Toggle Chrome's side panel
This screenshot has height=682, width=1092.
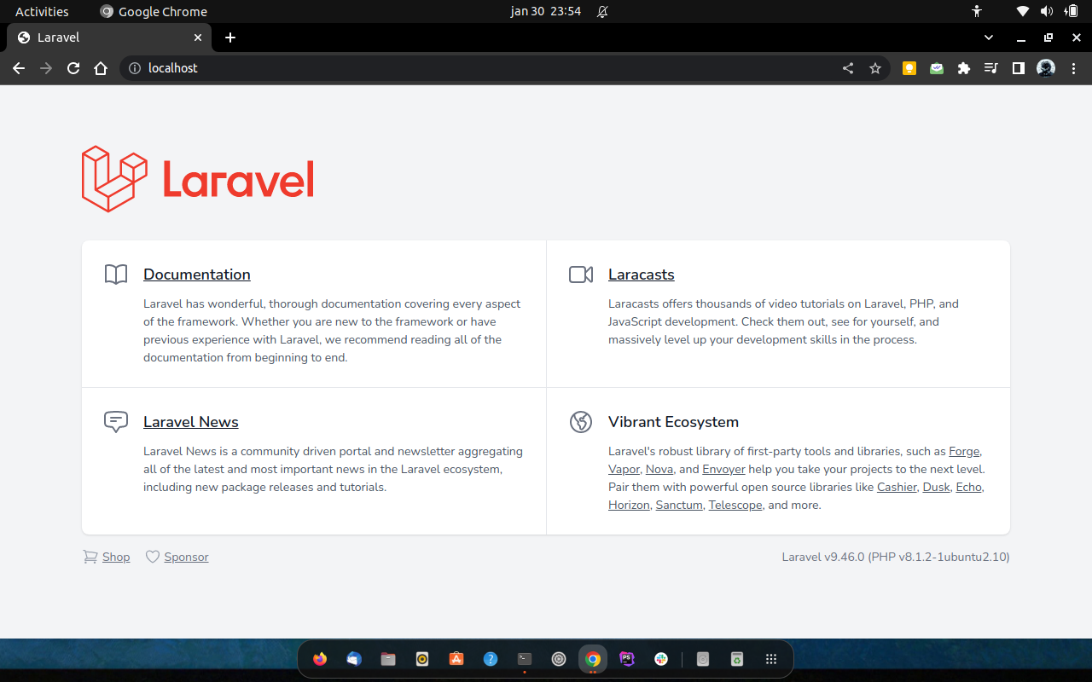1018,68
